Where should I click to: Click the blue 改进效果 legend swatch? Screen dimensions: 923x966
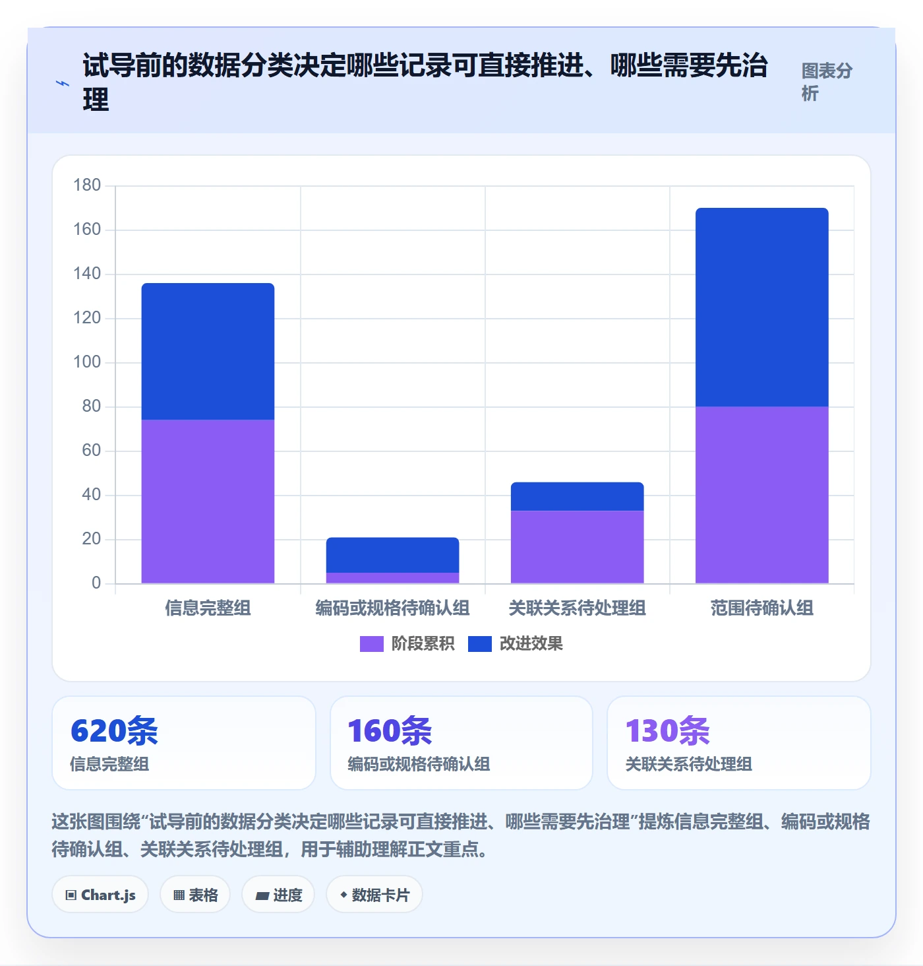click(x=479, y=643)
